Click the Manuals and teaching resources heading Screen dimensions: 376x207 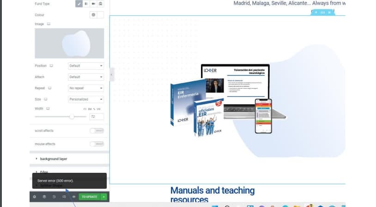pos(212,195)
